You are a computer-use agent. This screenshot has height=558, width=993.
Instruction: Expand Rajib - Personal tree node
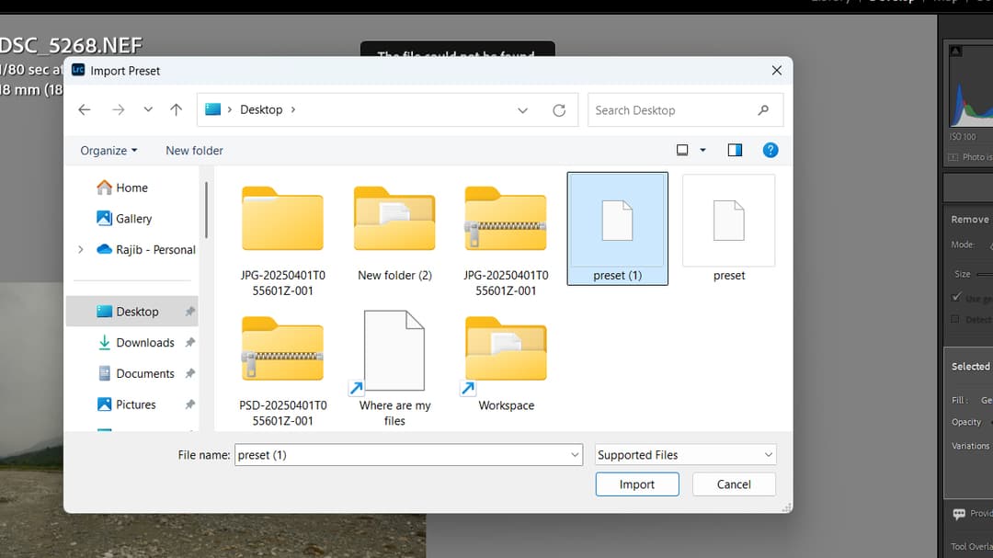[80, 249]
